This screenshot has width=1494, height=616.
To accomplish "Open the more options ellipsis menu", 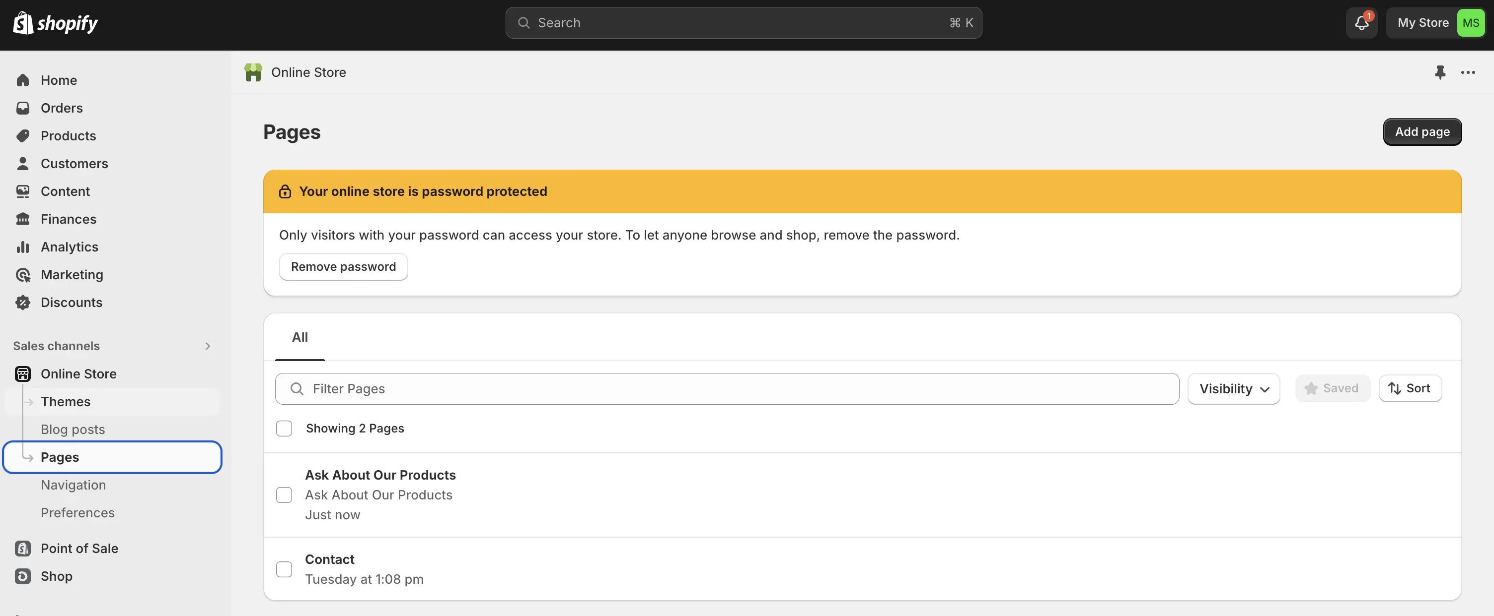I will pyautogui.click(x=1469, y=72).
